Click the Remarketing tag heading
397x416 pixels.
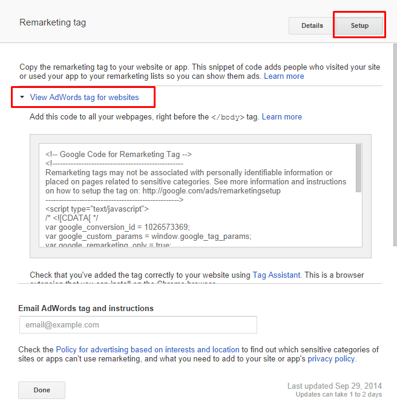pyautogui.click(x=53, y=22)
